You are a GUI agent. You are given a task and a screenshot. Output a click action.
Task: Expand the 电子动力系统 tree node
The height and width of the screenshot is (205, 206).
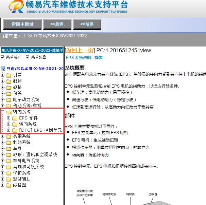tap(2, 99)
